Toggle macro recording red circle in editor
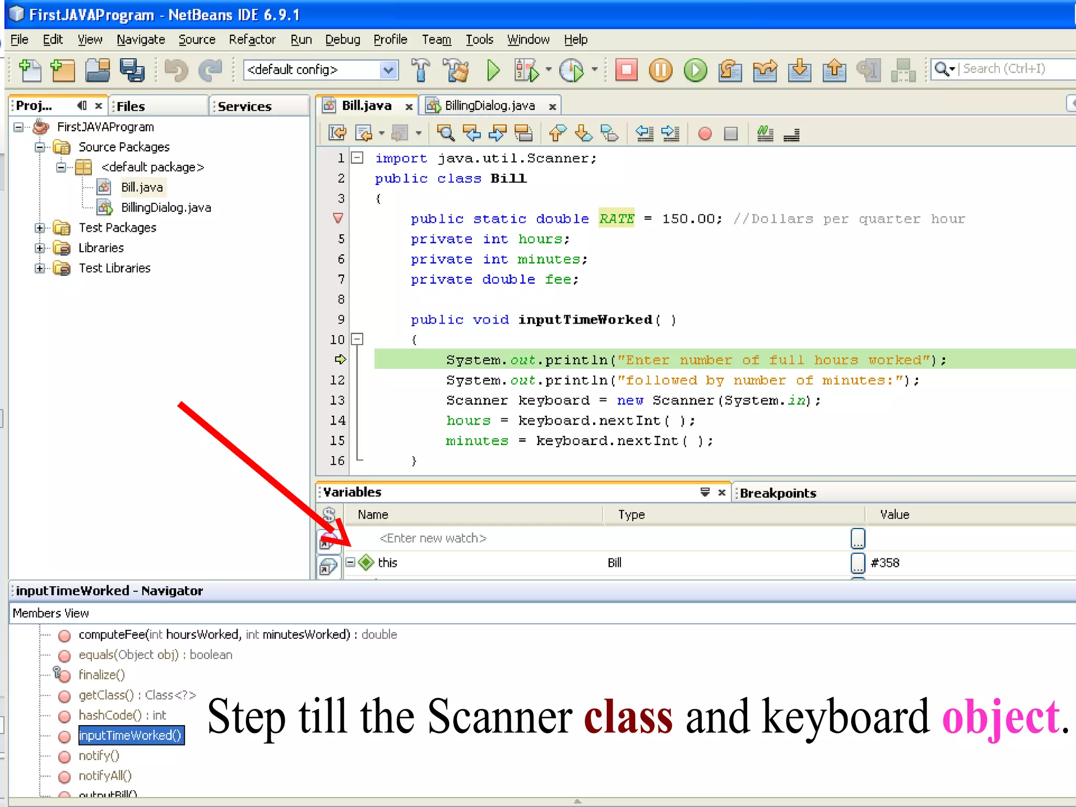This screenshot has height=807, width=1076. coord(705,134)
